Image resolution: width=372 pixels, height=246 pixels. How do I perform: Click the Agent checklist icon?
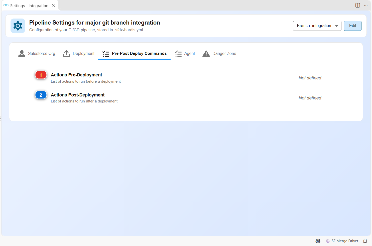[x=178, y=54]
